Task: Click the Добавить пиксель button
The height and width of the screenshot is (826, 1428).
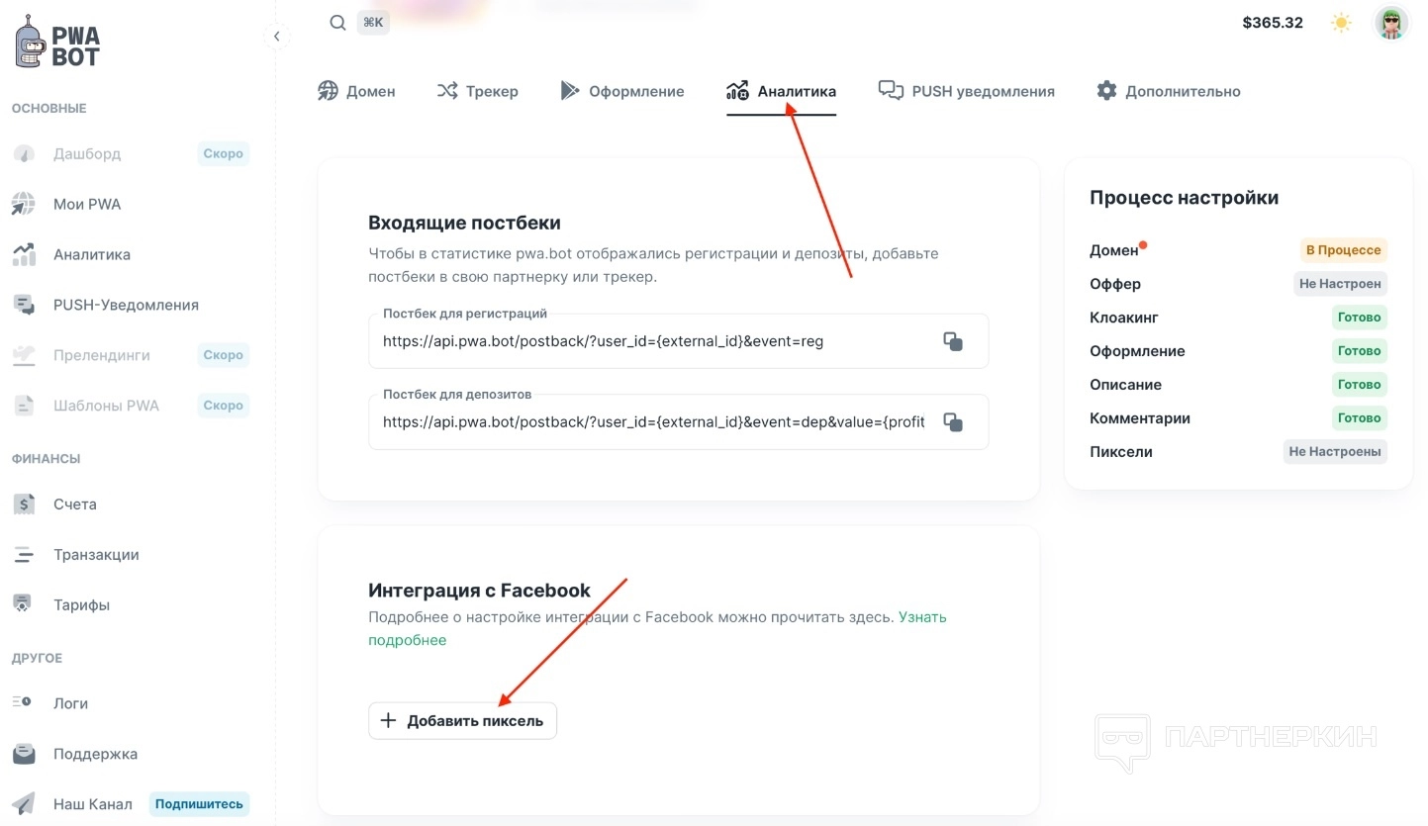Action: [462, 721]
